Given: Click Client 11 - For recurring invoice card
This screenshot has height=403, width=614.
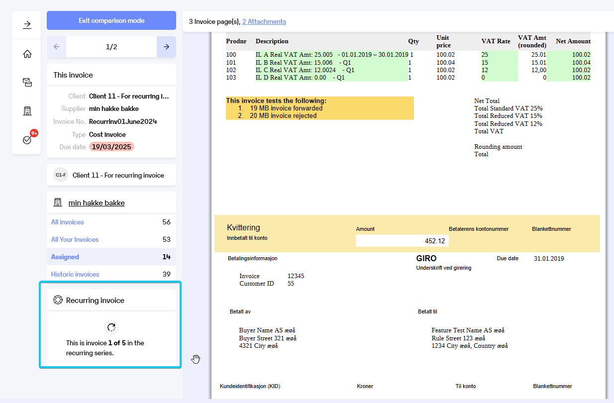Looking at the screenshot, I should (111, 175).
